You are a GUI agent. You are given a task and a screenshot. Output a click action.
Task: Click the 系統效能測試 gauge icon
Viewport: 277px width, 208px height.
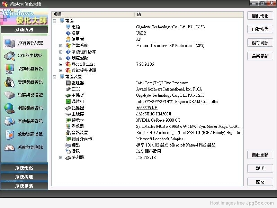(x=9, y=148)
